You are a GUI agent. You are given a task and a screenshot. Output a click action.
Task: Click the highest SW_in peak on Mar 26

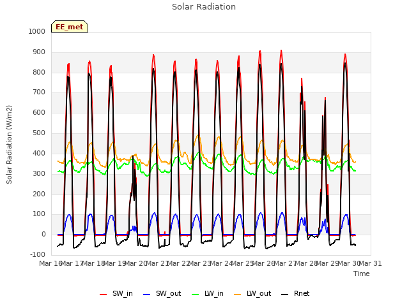point(281,50)
